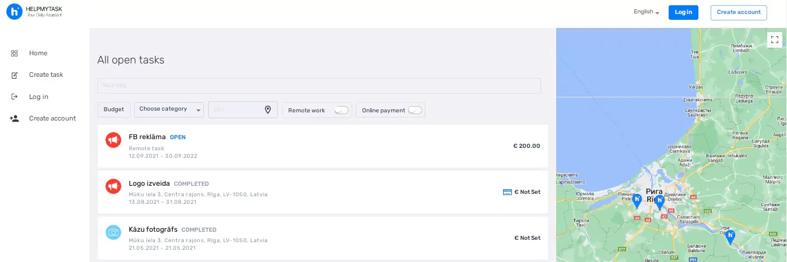
Task: Turn on the Online payment switch
Action: point(414,110)
